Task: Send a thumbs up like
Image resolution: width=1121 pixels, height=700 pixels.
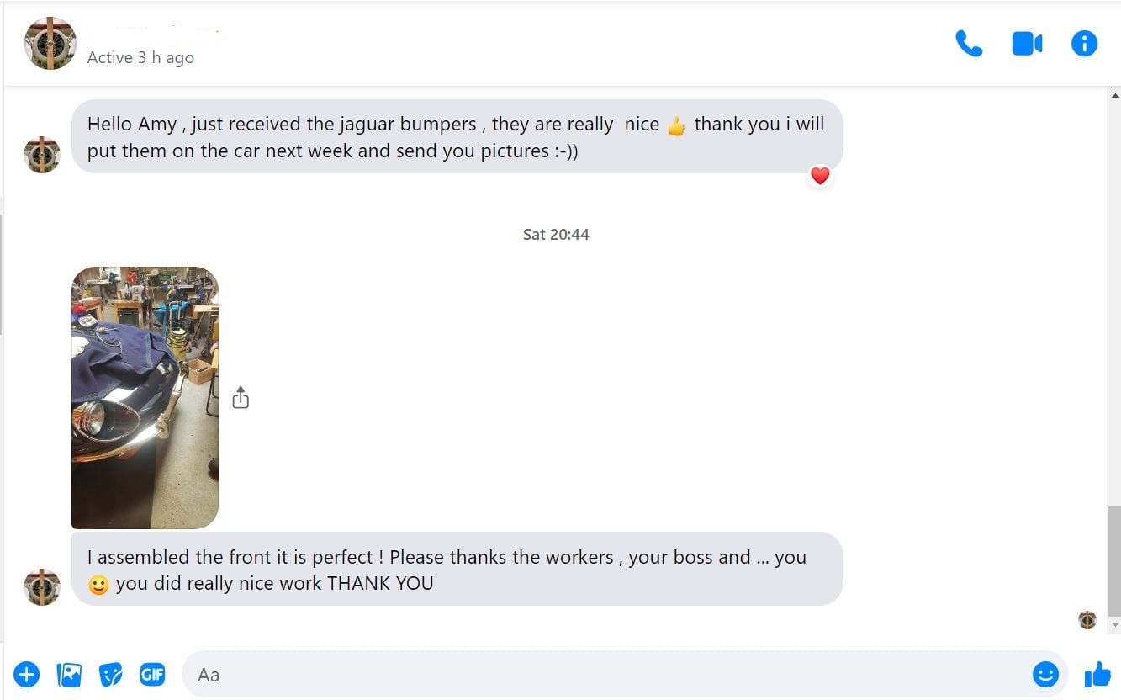Action: pyautogui.click(x=1097, y=674)
